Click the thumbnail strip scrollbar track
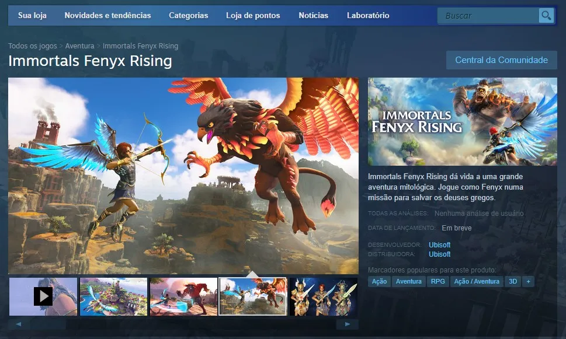 pyautogui.click(x=183, y=324)
